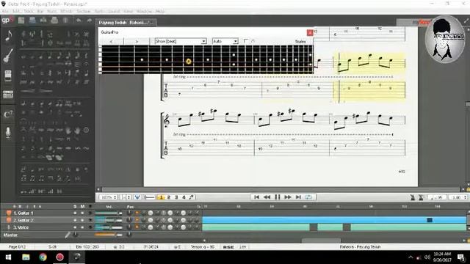Open the File menu
Viewport: 470px width, 264px height.
(5, 12)
